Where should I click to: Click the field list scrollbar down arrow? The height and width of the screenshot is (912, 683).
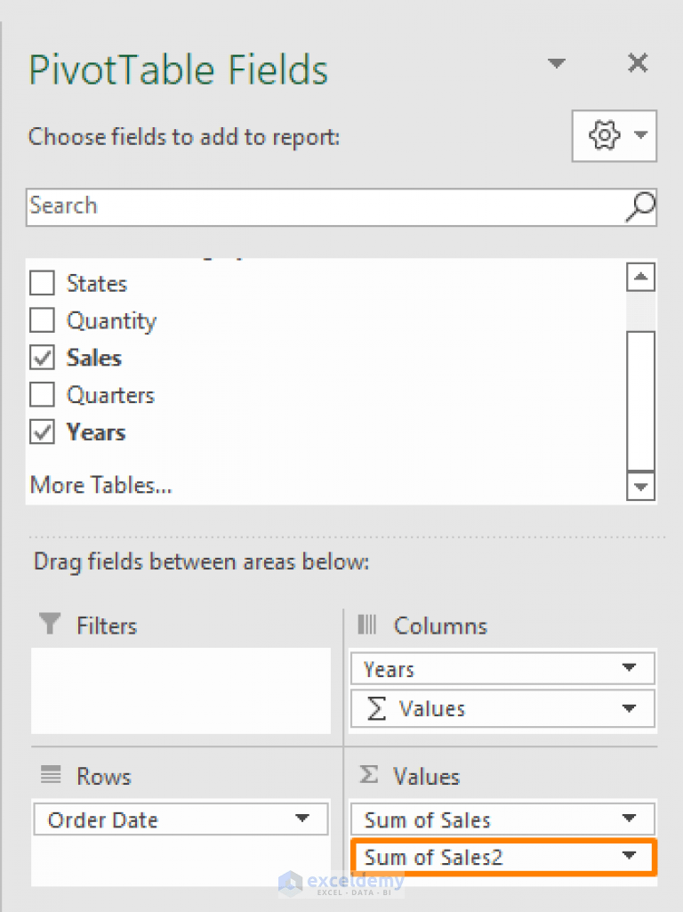pyautogui.click(x=640, y=487)
